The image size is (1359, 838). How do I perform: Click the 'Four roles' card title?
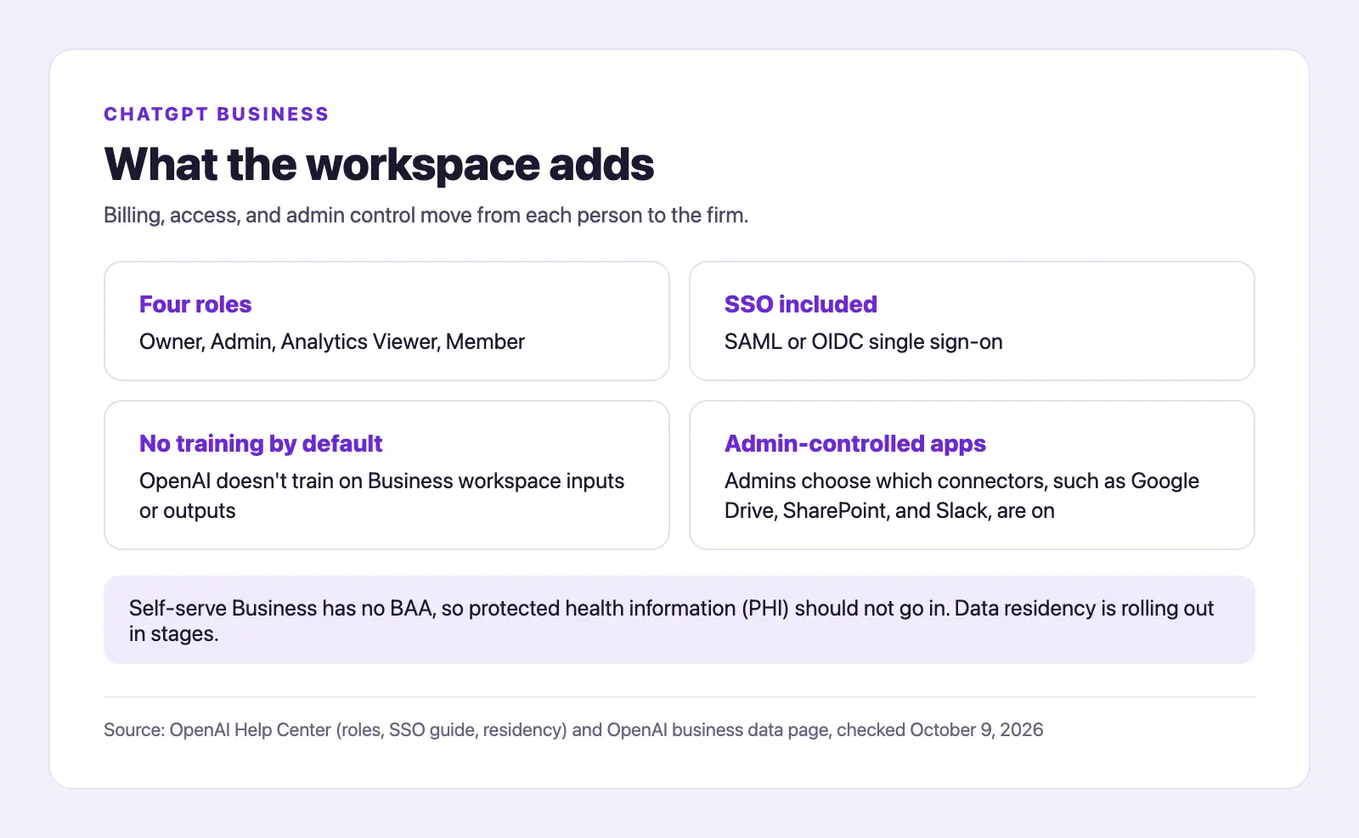pyautogui.click(x=195, y=304)
